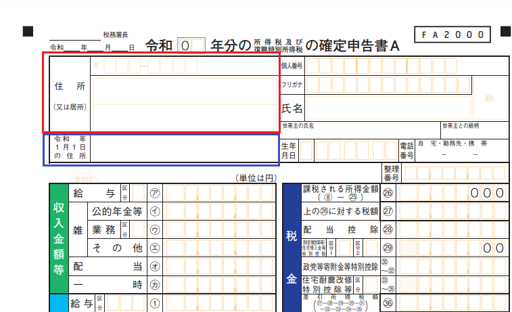Click the 電話番号 entry area
The height and width of the screenshot is (312, 512).
[462, 151]
